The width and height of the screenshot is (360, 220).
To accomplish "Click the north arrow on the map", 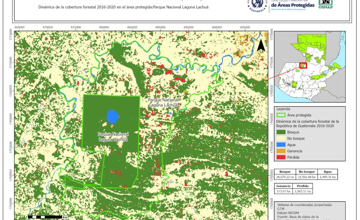I will (260, 46).
